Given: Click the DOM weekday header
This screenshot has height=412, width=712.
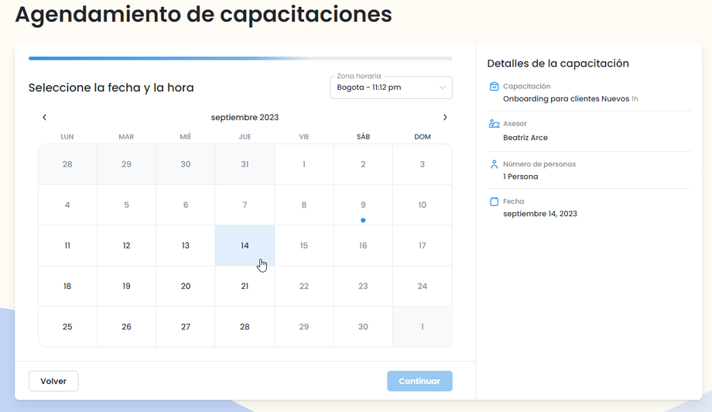Looking at the screenshot, I should coord(423,137).
